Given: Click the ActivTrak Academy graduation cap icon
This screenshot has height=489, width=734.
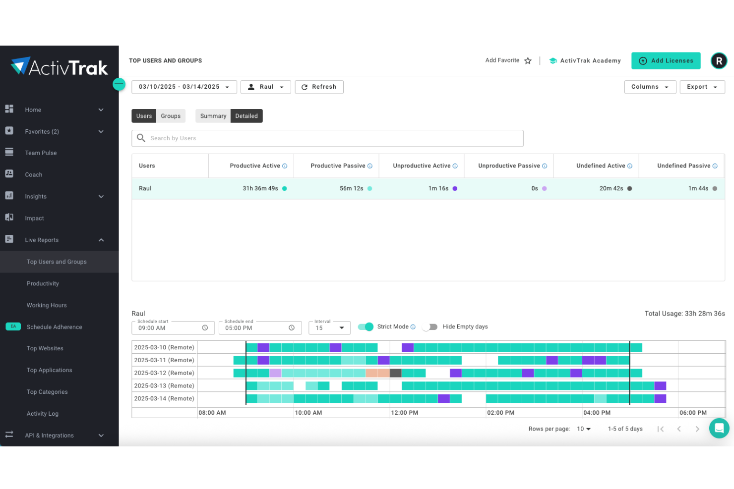Looking at the screenshot, I should point(553,60).
